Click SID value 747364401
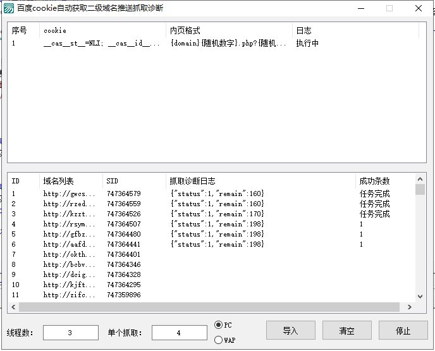Image resolution: width=435 pixels, height=351 pixels. point(124,254)
